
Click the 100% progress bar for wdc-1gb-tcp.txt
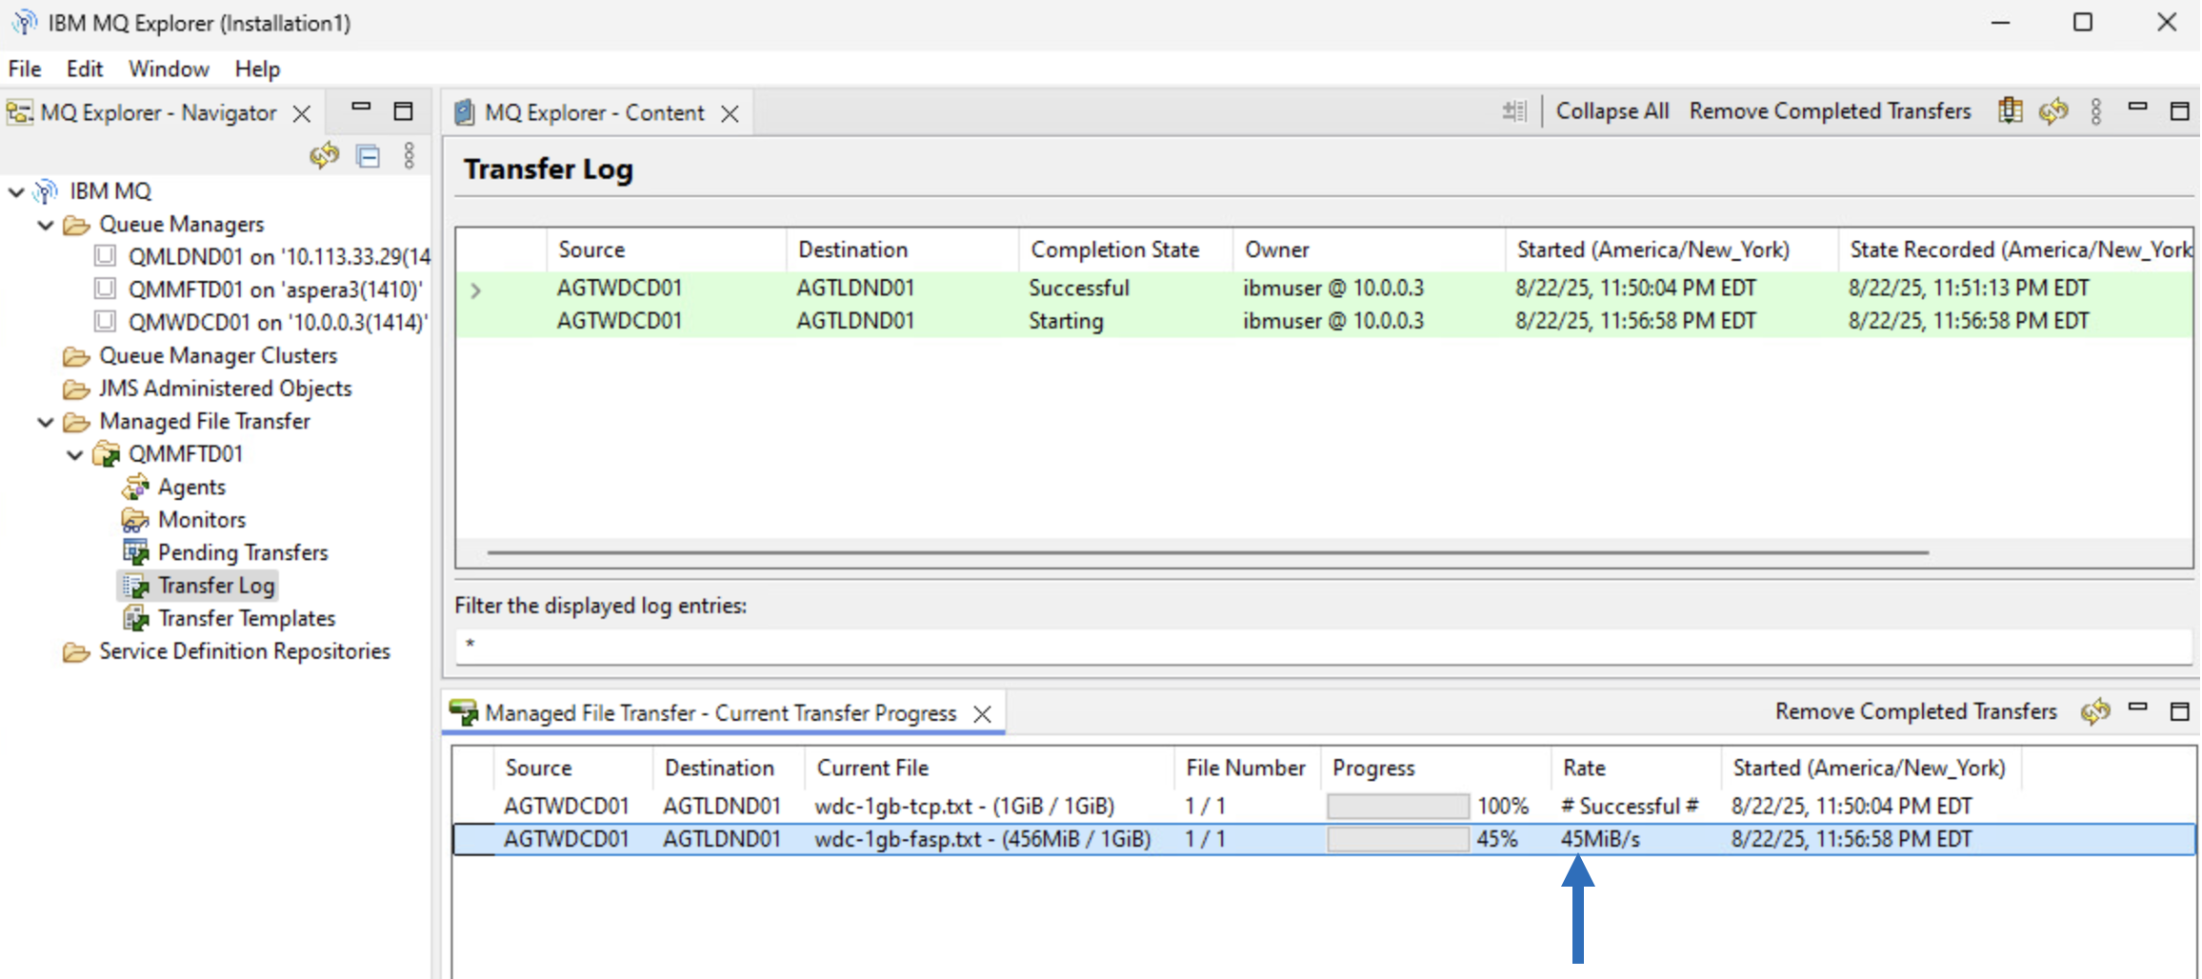point(1398,807)
